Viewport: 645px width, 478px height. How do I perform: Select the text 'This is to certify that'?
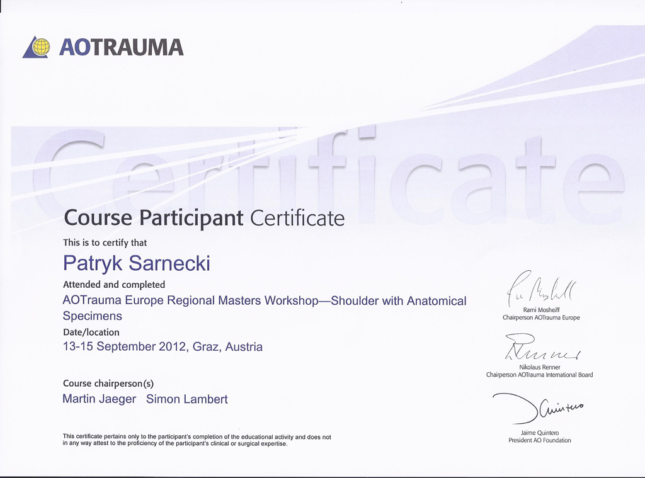(105, 242)
